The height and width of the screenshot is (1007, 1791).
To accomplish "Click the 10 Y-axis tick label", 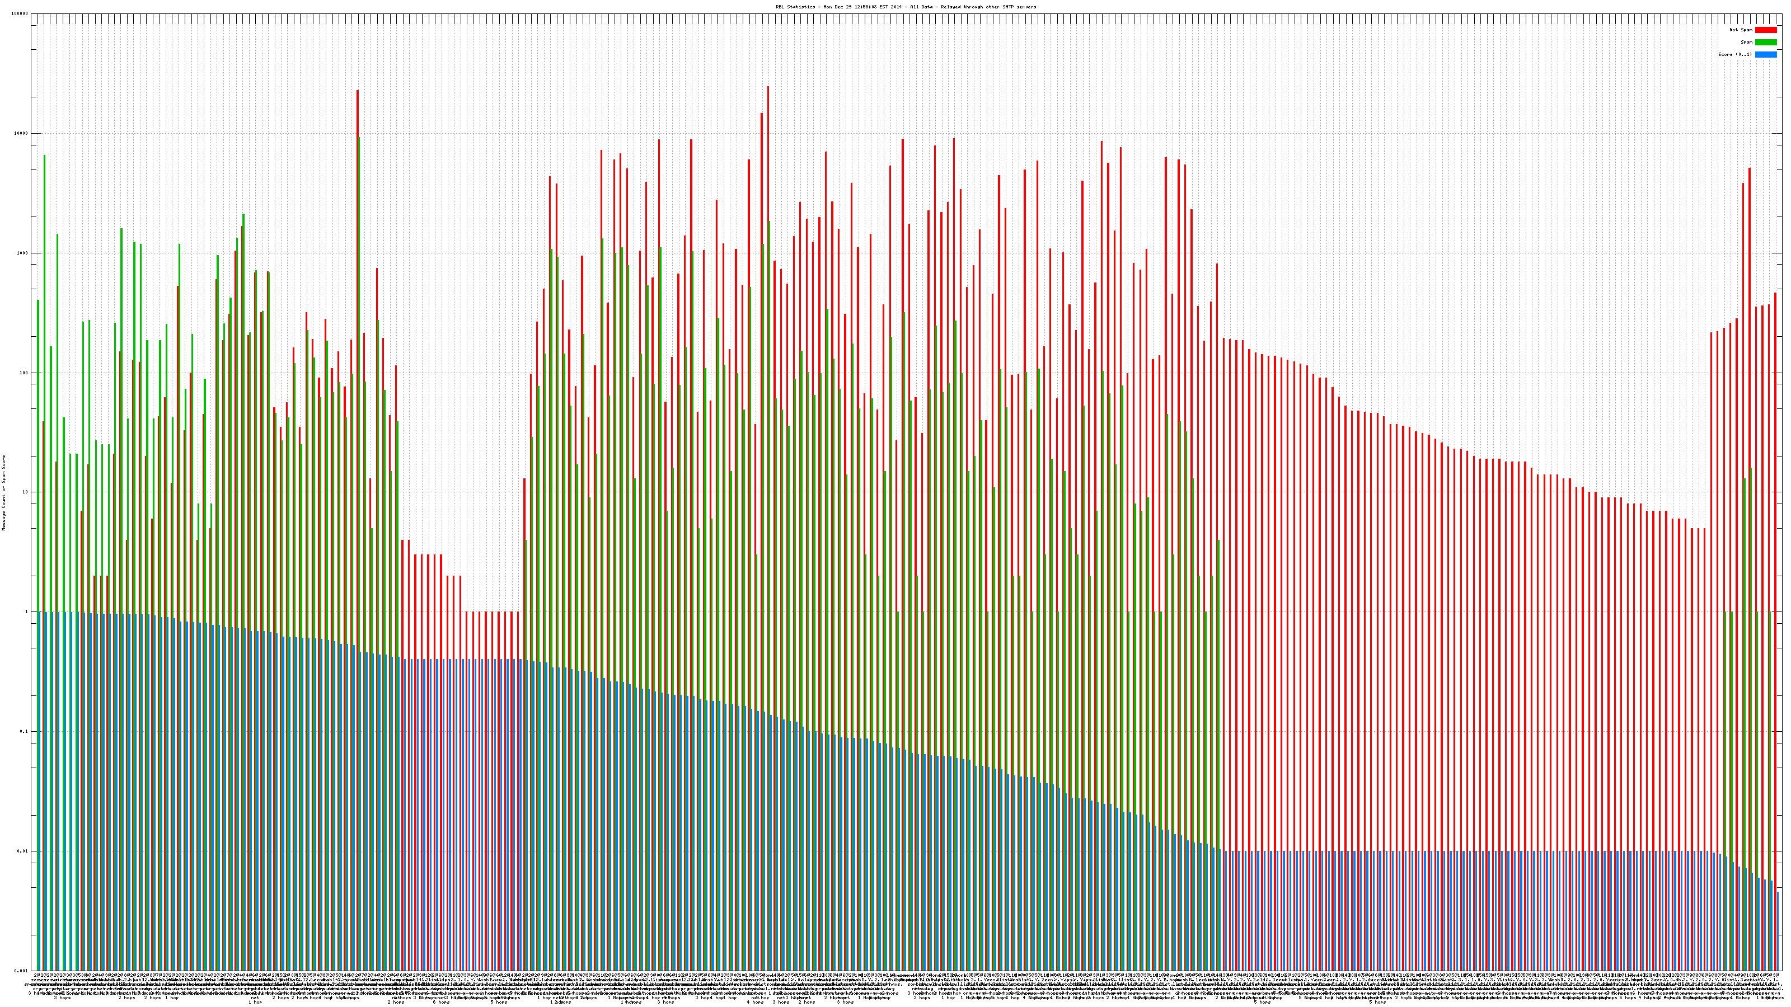I will click(x=26, y=492).
